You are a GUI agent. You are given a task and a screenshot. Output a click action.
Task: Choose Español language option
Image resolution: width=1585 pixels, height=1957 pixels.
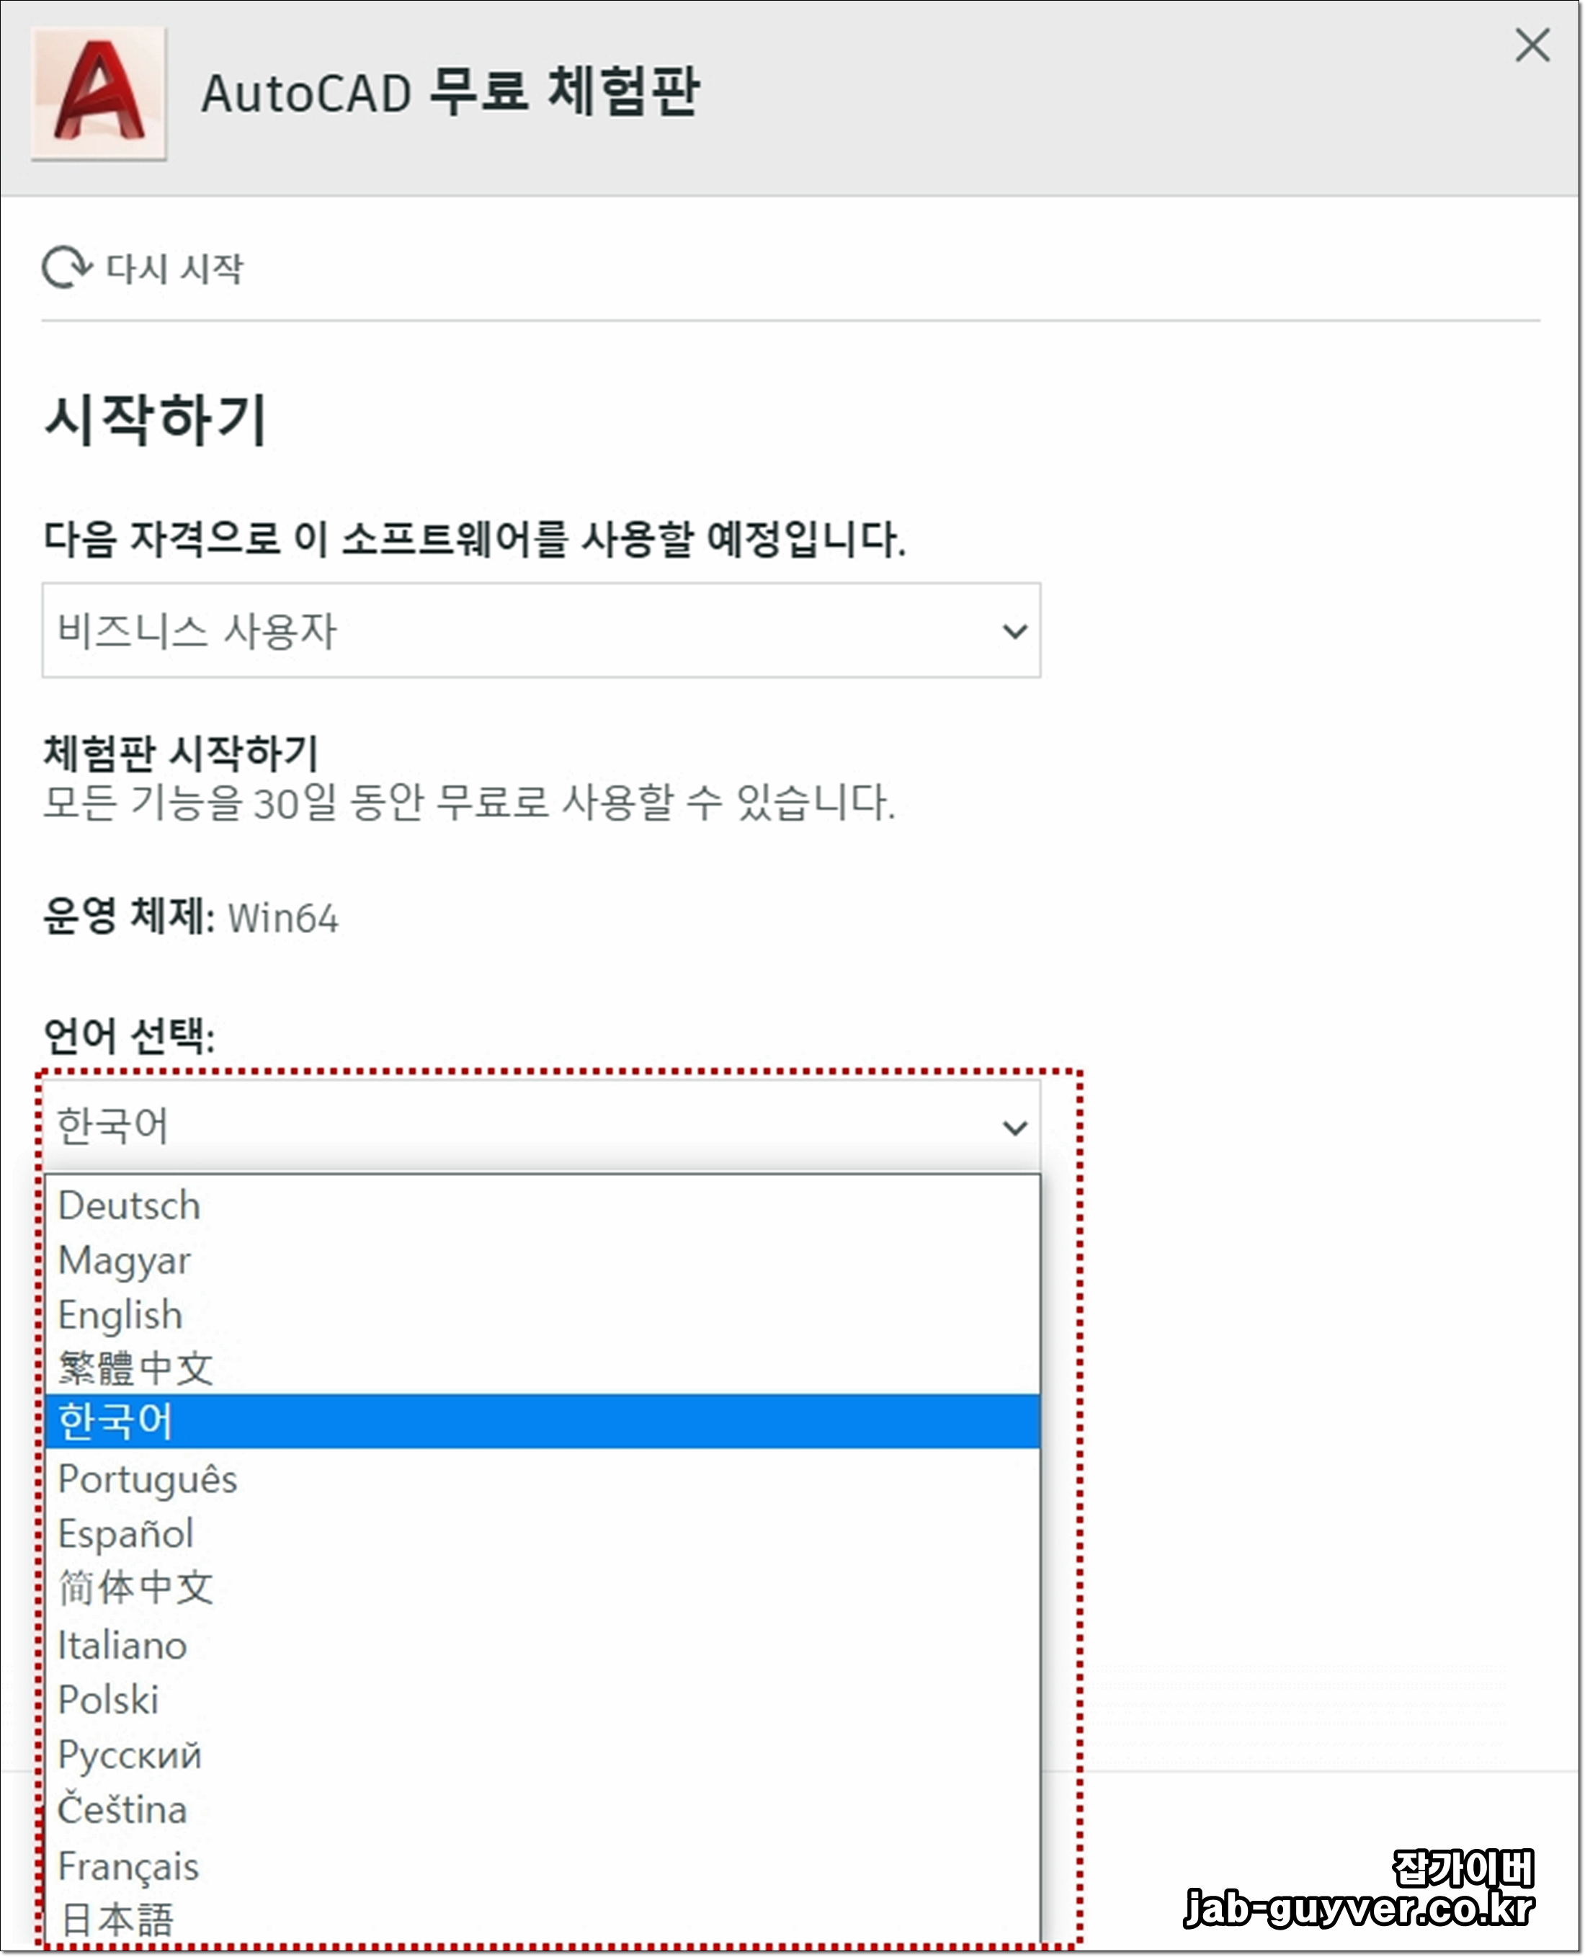point(125,1534)
